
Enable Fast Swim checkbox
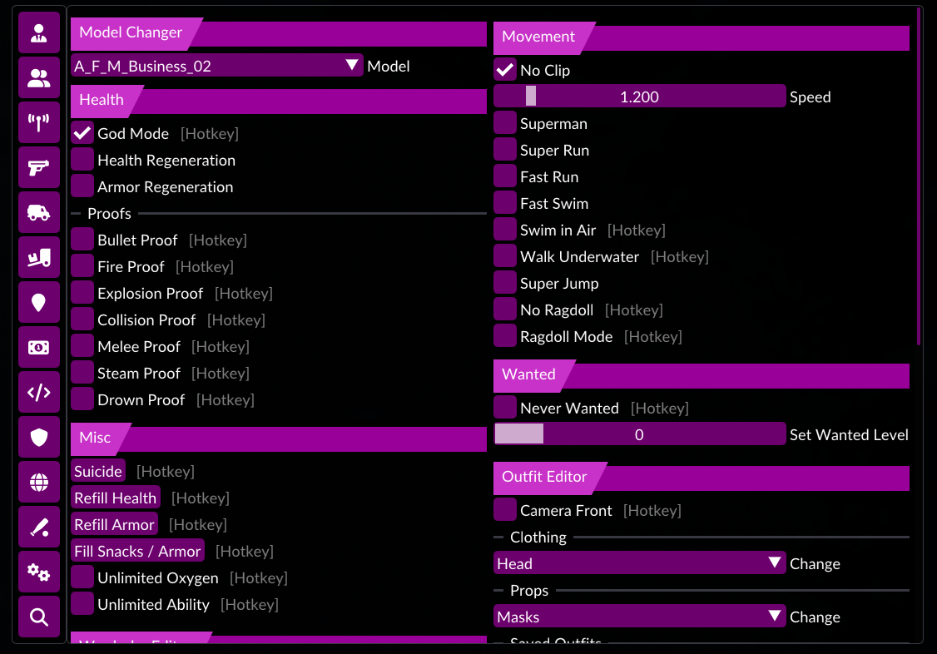point(505,203)
